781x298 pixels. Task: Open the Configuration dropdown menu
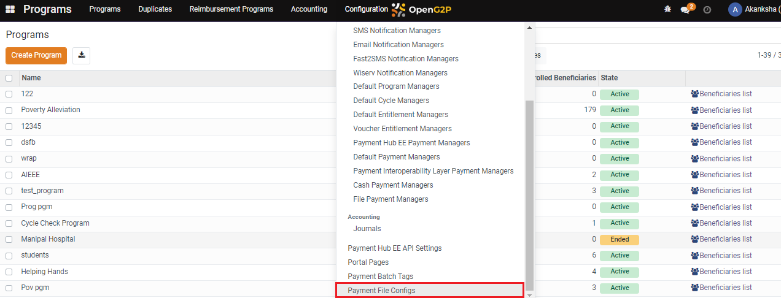366,9
